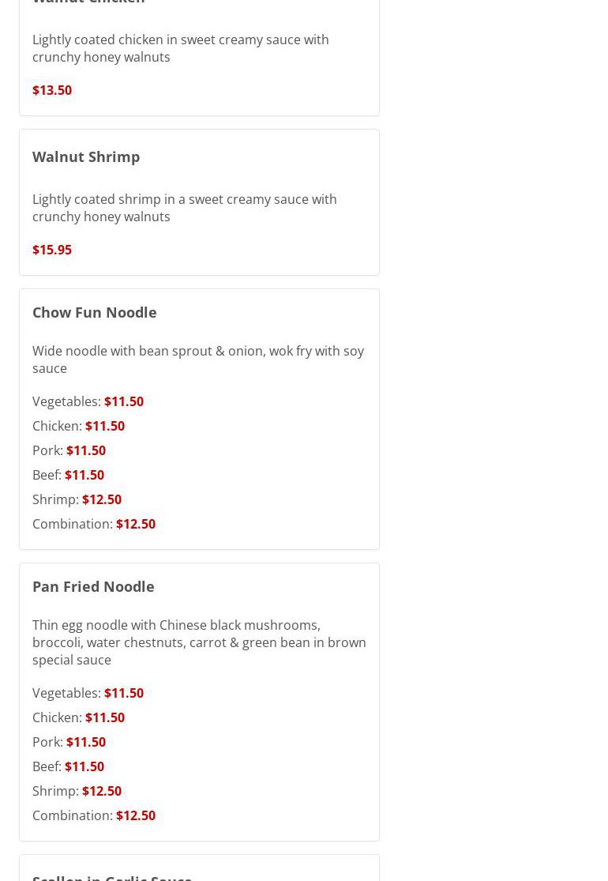Image resolution: width=608 pixels, height=881 pixels.
Task: Open the Walnut Shrimp menu item
Action: coord(86,156)
